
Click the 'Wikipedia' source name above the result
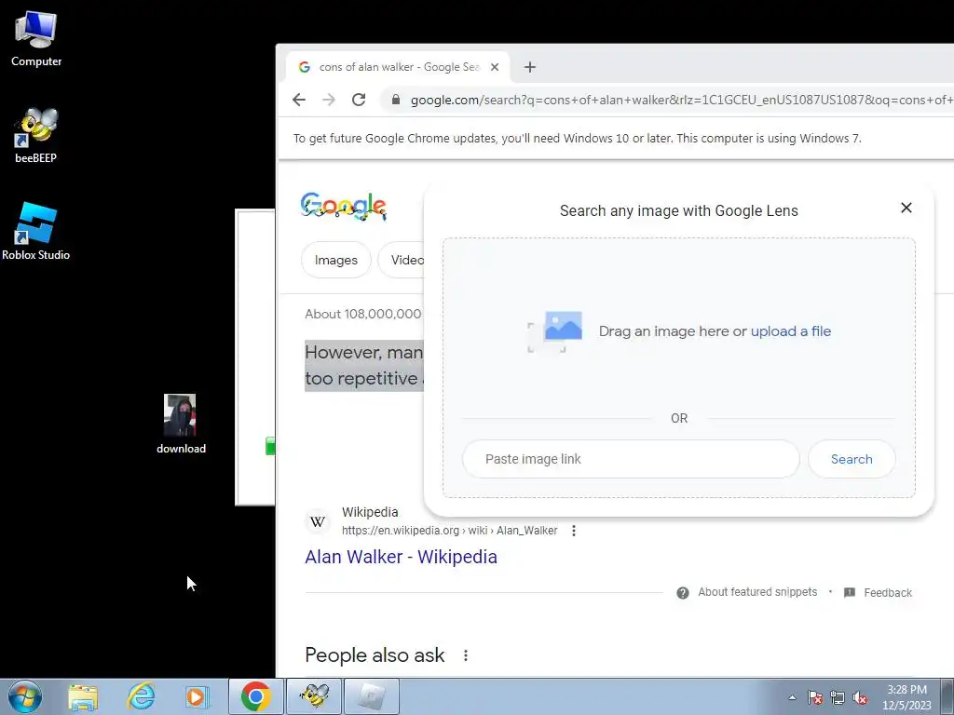pyautogui.click(x=370, y=512)
